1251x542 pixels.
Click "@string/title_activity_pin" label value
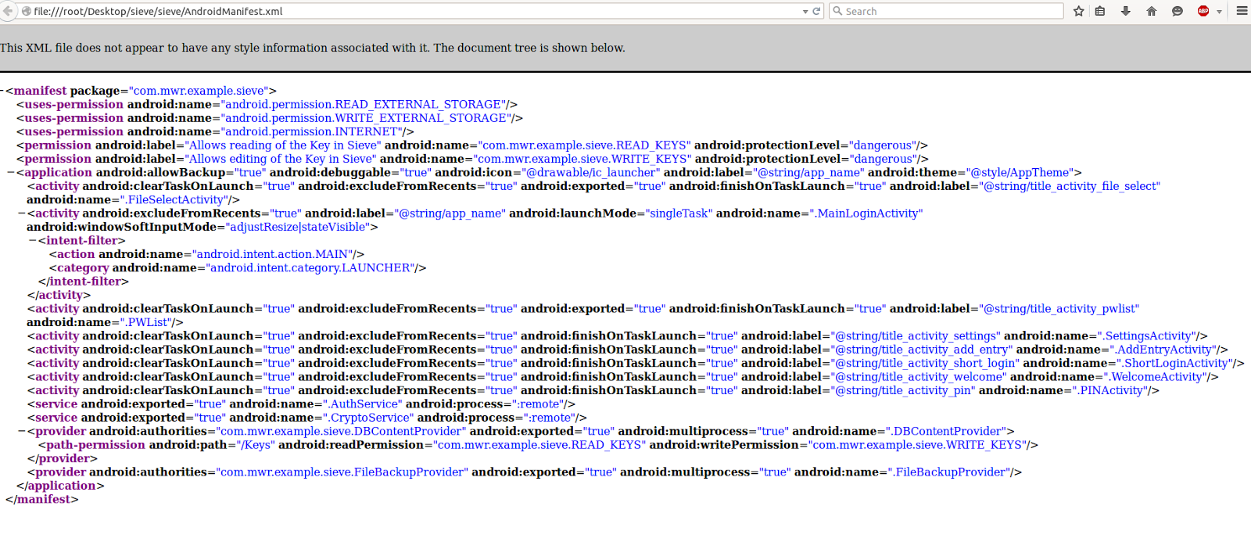coord(903,390)
